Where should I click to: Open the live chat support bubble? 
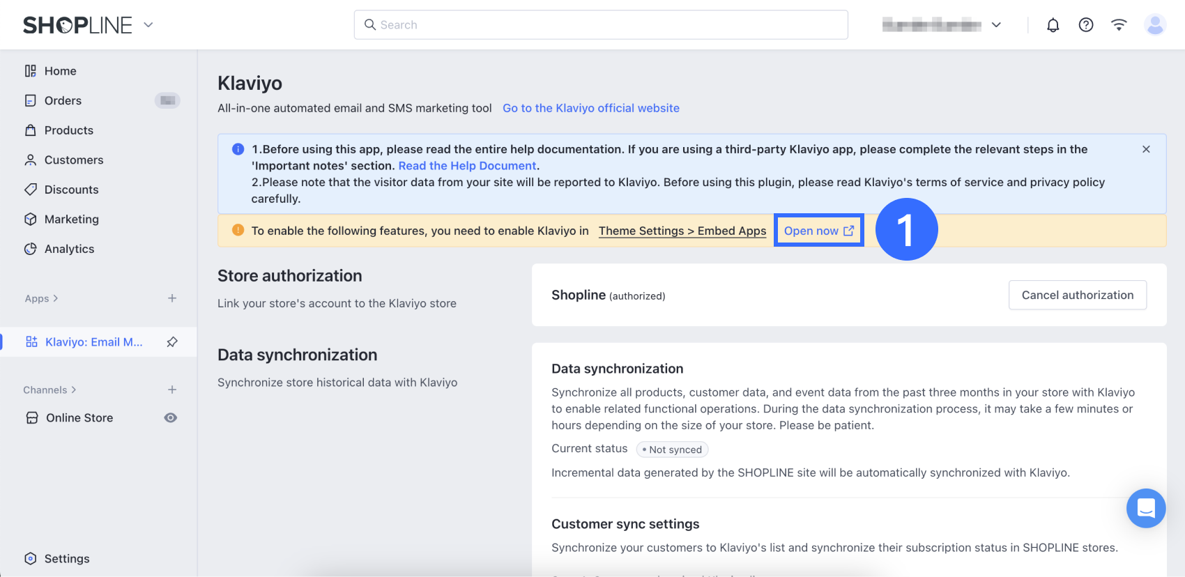pos(1145,508)
